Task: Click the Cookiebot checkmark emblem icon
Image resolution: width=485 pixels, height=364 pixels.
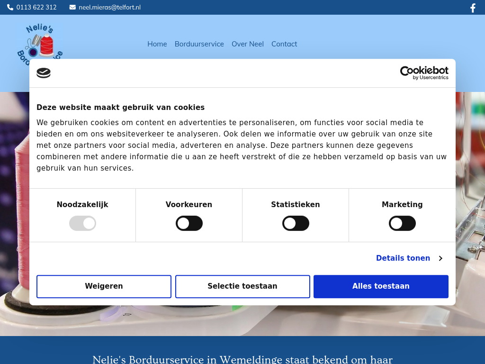Action: (44, 73)
